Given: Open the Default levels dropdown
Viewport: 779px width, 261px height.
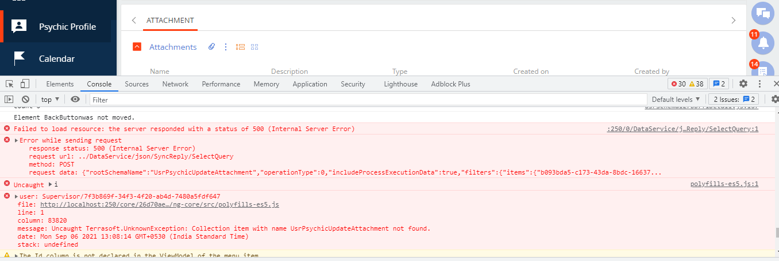Looking at the screenshot, I should click(676, 99).
